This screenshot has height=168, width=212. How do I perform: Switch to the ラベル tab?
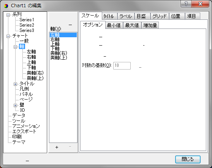tap(126, 16)
